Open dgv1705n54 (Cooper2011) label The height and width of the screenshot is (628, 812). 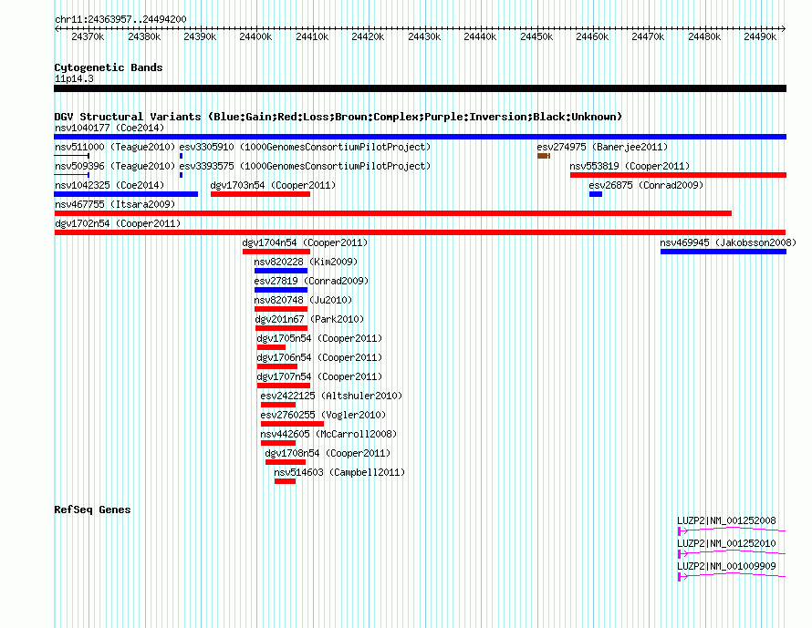click(x=319, y=338)
